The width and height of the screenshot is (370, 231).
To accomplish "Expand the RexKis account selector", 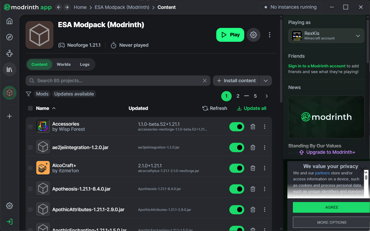I will (358, 36).
